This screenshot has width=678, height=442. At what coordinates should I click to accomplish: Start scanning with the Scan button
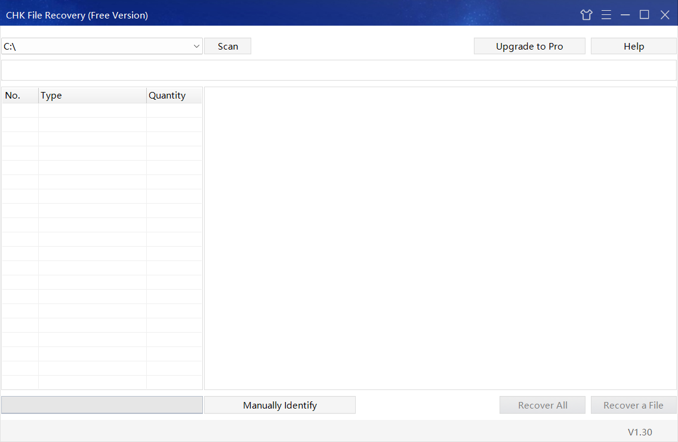(x=228, y=47)
